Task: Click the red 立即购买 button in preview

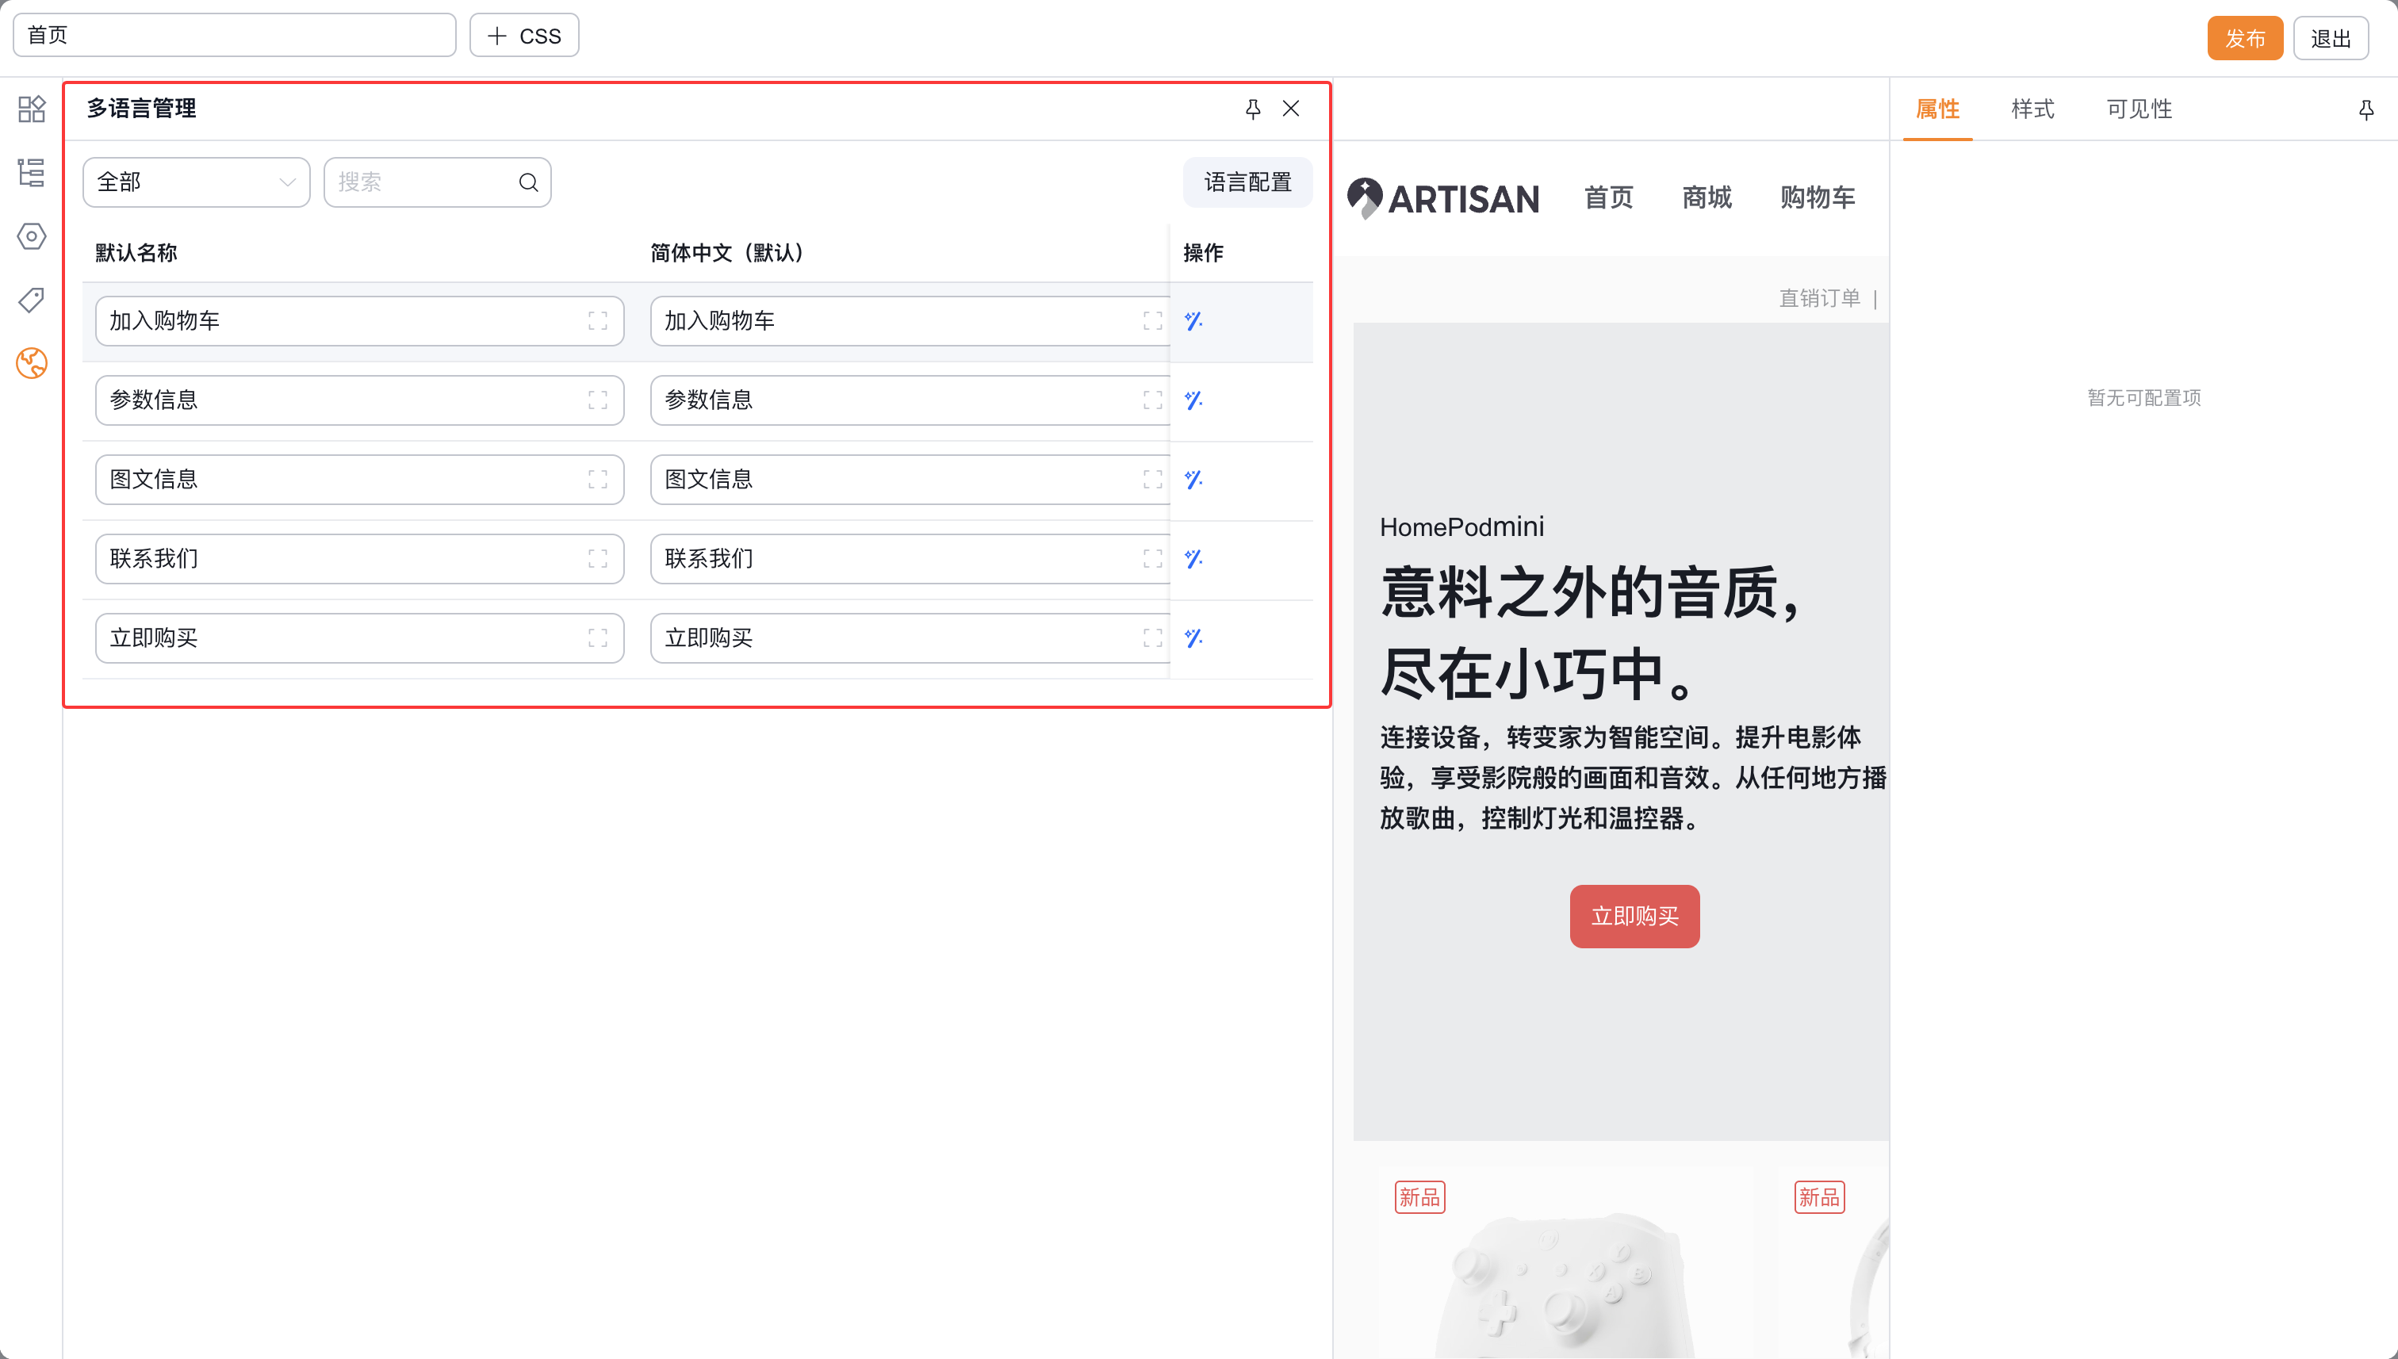Action: point(1634,917)
